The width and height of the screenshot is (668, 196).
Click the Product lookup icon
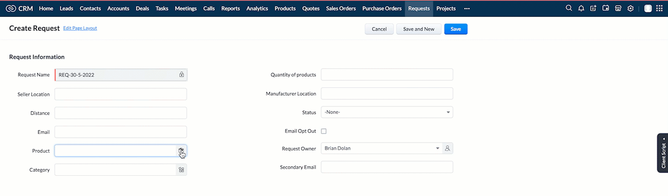click(x=181, y=151)
